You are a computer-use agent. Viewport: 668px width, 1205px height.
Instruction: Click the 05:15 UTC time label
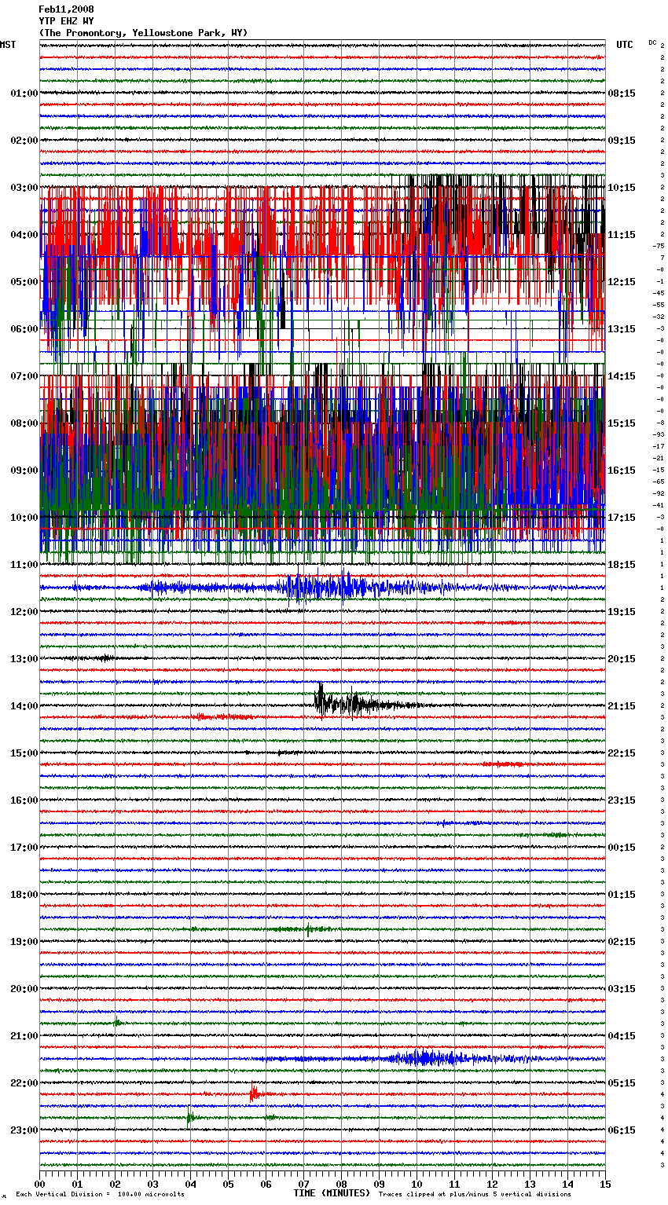pos(622,1083)
